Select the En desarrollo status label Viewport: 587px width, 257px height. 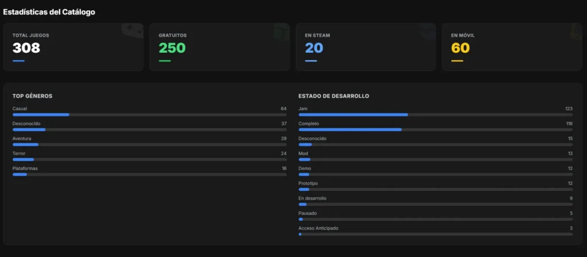click(x=312, y=198)
